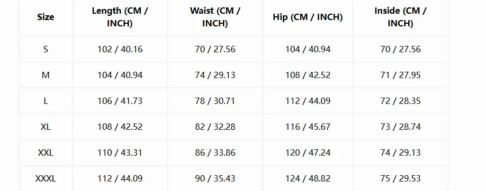Click the Waist (CM / INCH) header
This screenshot has height=191, width=486.
215,17
